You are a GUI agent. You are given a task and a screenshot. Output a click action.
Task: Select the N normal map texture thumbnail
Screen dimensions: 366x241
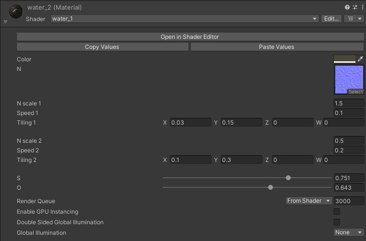[x=349, y=80]
